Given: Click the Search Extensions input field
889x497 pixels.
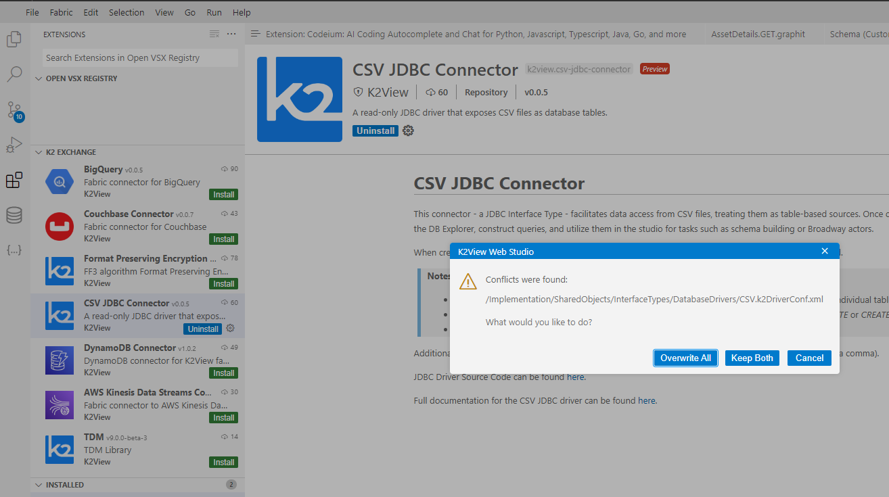Looking at the screenshot, I should click(139, 58).
